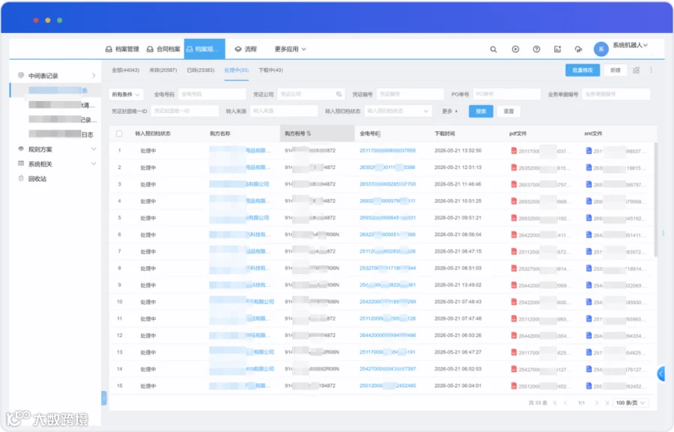Focus the 业务单据编号 input field
Viewport: 674px width, 432px height.
coord(616,94)
